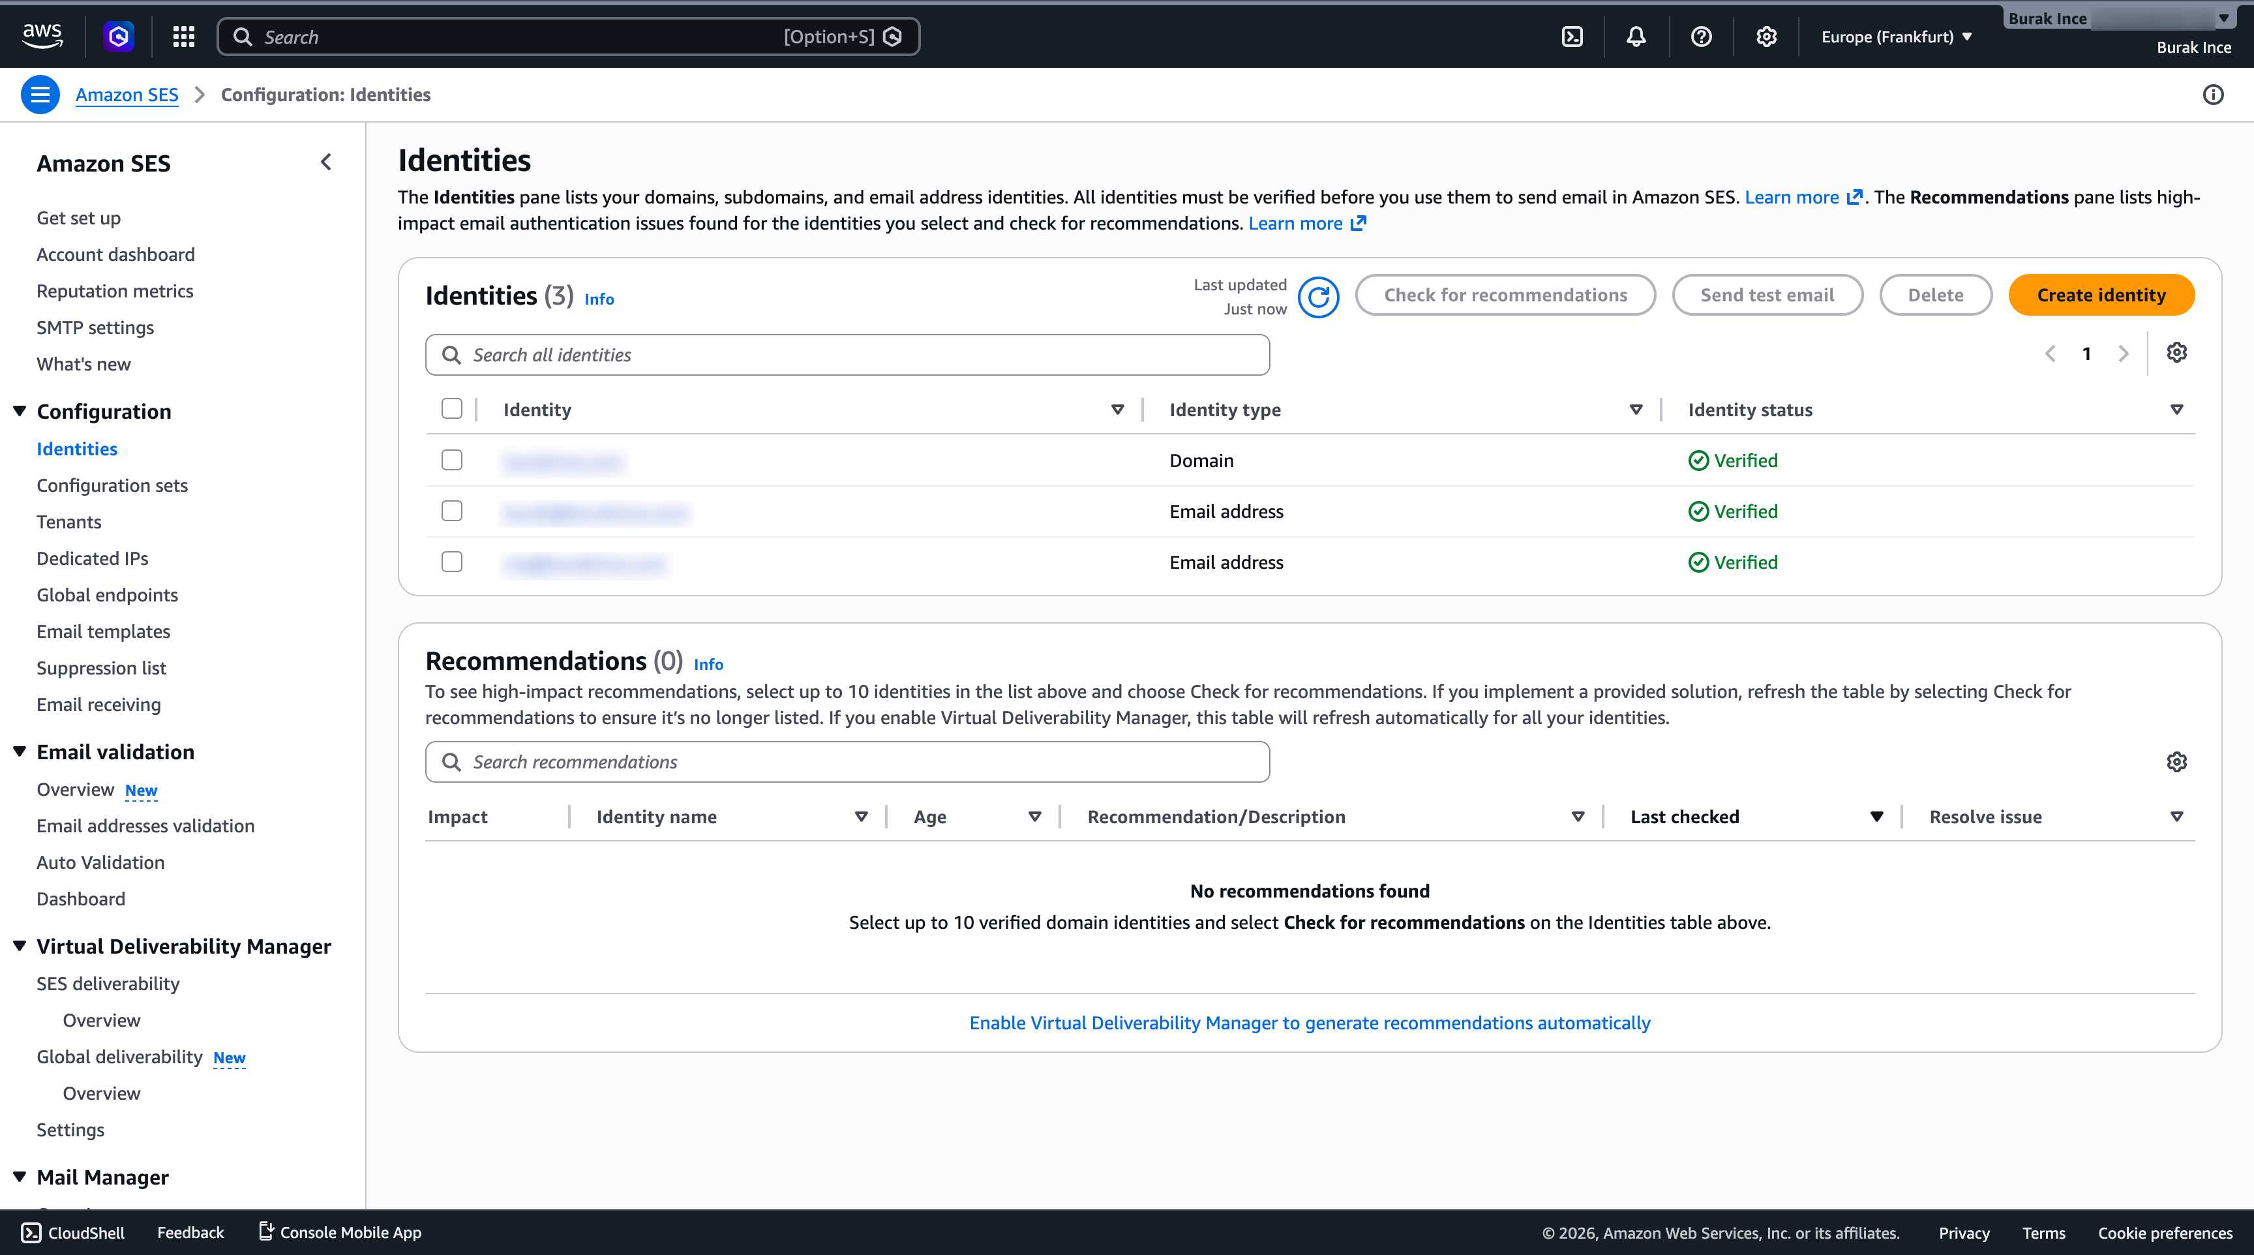Focus the global AWS Search box
Viewport: 2254px width, 1255px height.
(x=569, y=37)
